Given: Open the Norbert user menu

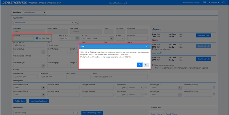Looking at the screenshot, I should [214, 3].
